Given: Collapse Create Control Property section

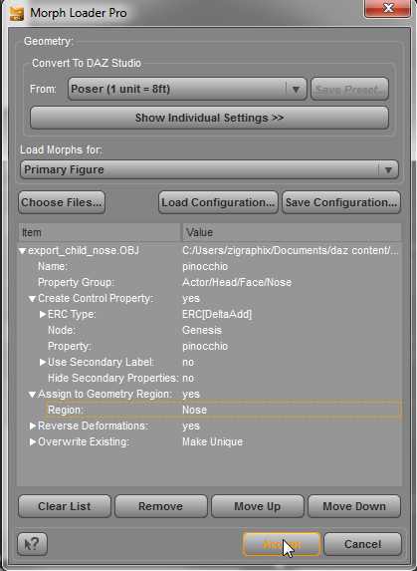Looking at the screenshot, I should (33, 299).
